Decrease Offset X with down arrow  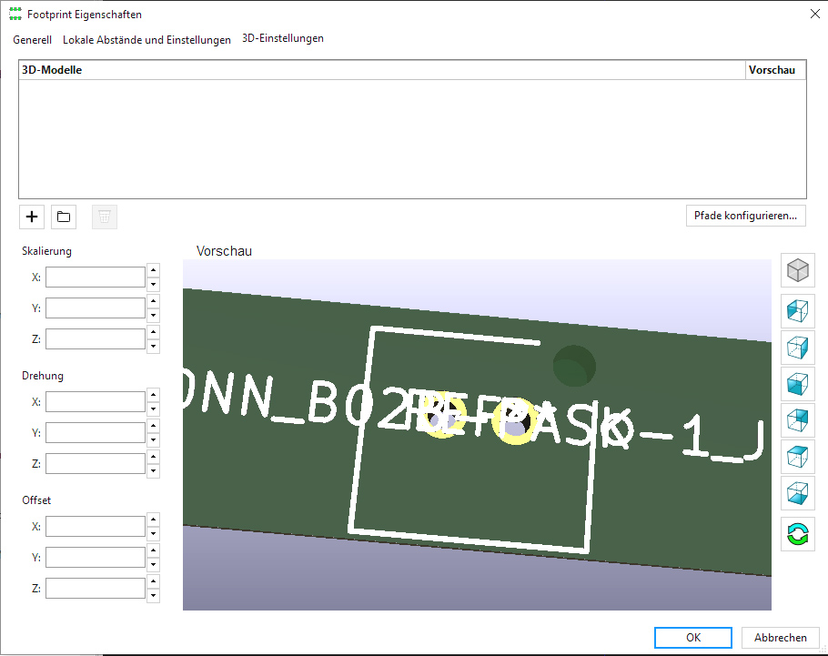click(x=153, y=533)
